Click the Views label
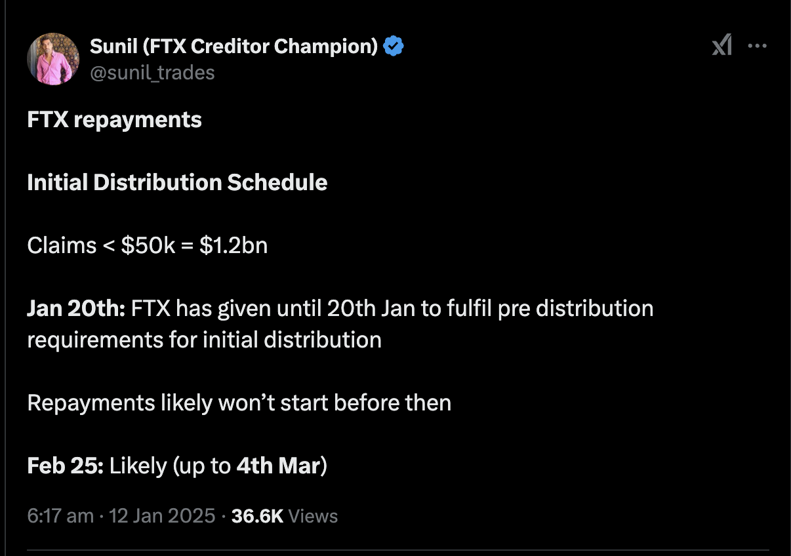The width and height of the screenshot is (791, 556). pos(313,516)
